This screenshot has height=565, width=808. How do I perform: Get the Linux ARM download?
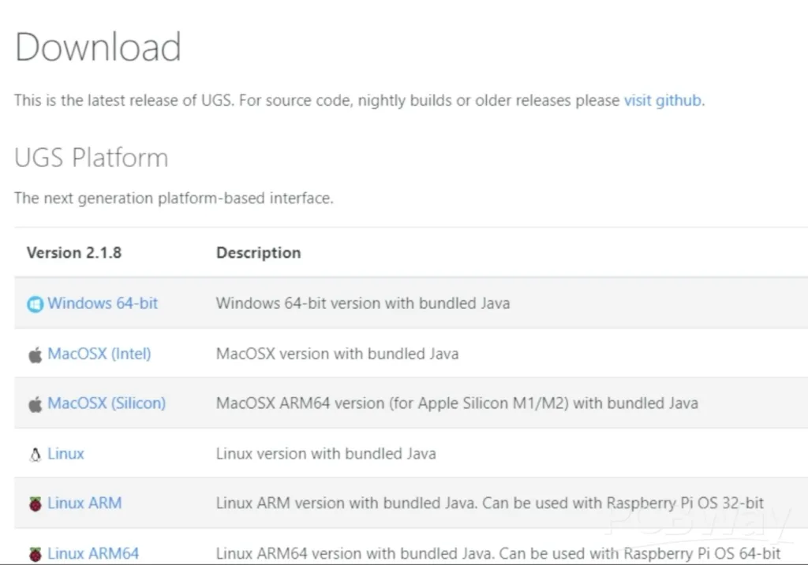pos(84,503)
